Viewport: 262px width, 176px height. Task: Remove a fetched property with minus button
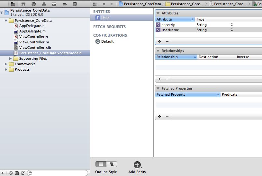coord(167,116)
